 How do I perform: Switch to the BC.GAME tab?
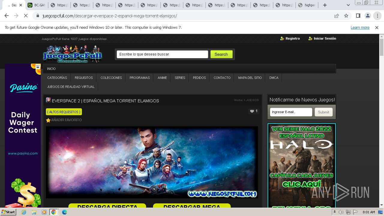point(37,5)
